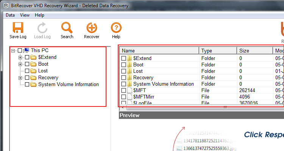Sort file list by Type column
This screenshot has height=151, width=284.
coord(218,51)
